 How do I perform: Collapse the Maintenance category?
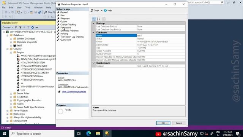(93, 63)
